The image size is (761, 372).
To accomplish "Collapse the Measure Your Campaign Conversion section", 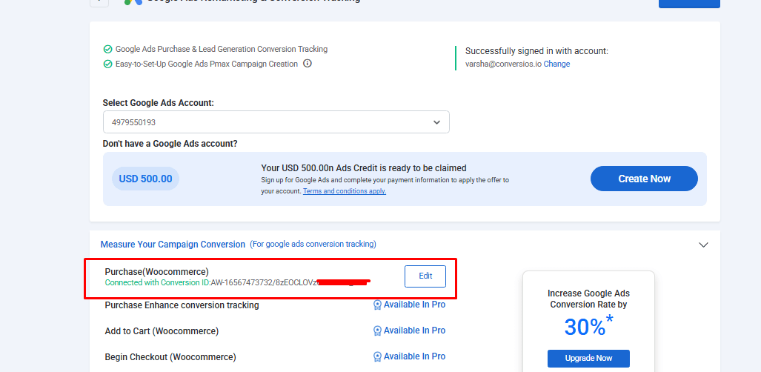I will [703, 245].
